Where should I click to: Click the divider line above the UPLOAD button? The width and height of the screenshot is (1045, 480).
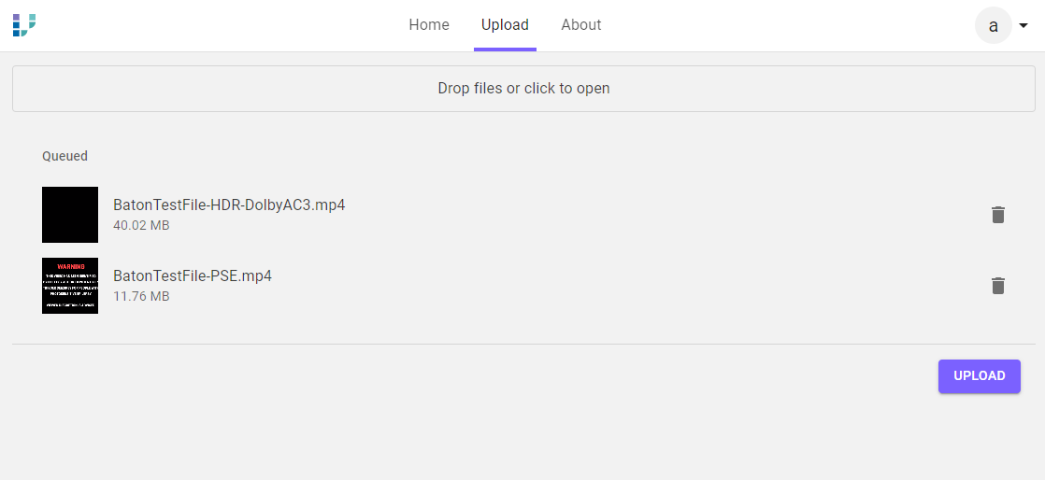[x=523, y=344]
